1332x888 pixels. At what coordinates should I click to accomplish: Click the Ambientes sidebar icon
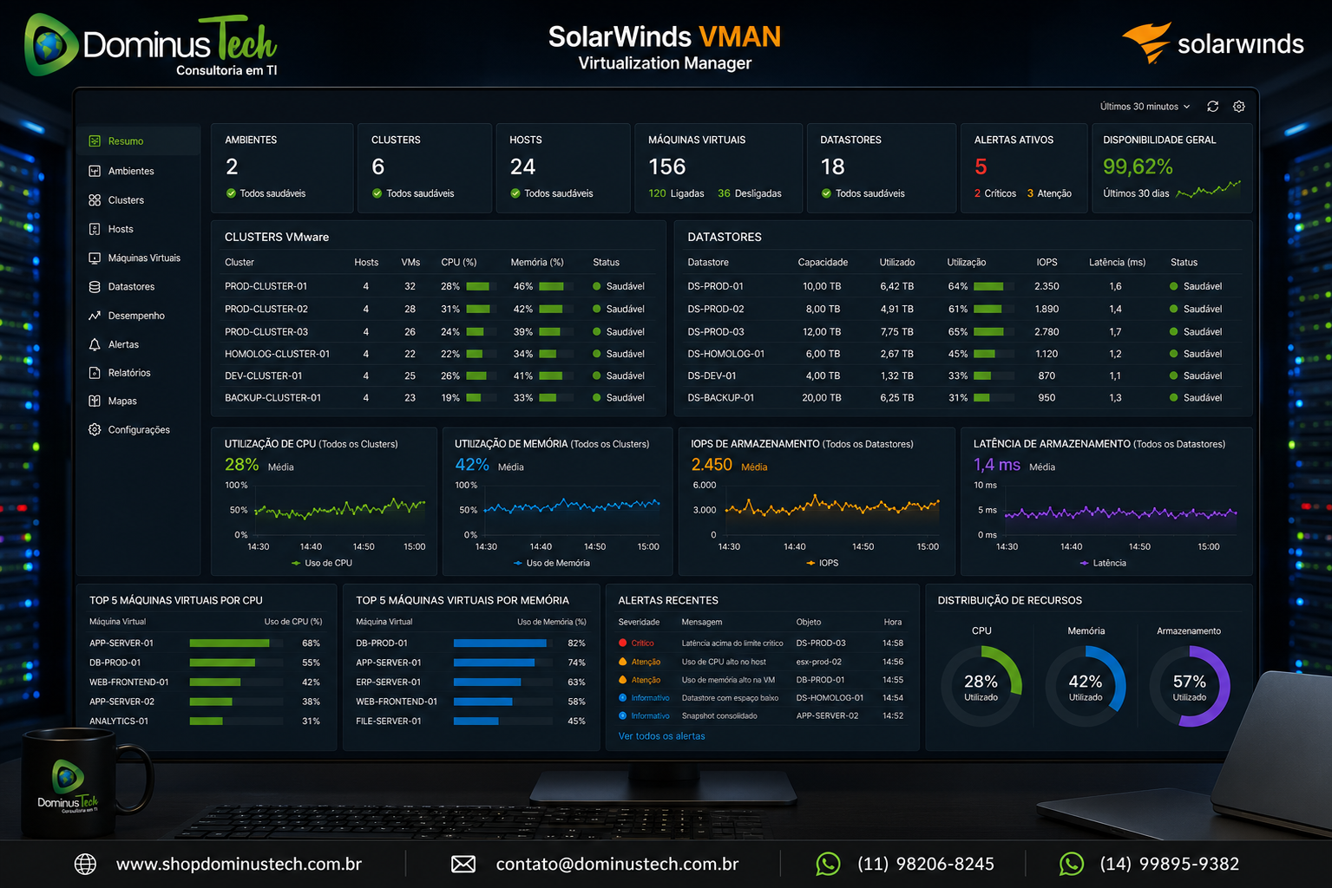[95, 171]
